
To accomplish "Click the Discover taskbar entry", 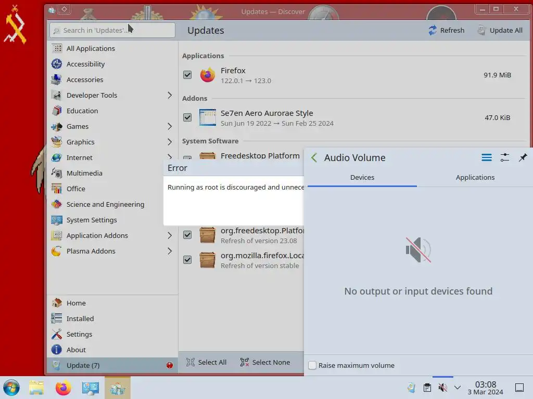I will tap(117, 388).
